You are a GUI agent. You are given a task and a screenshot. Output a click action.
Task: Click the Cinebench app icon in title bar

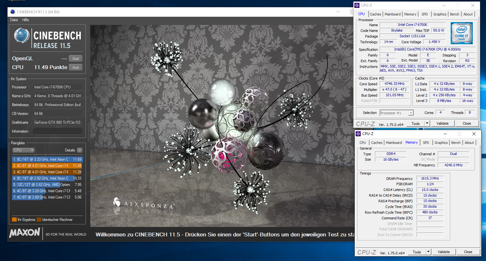click(13, 12)
